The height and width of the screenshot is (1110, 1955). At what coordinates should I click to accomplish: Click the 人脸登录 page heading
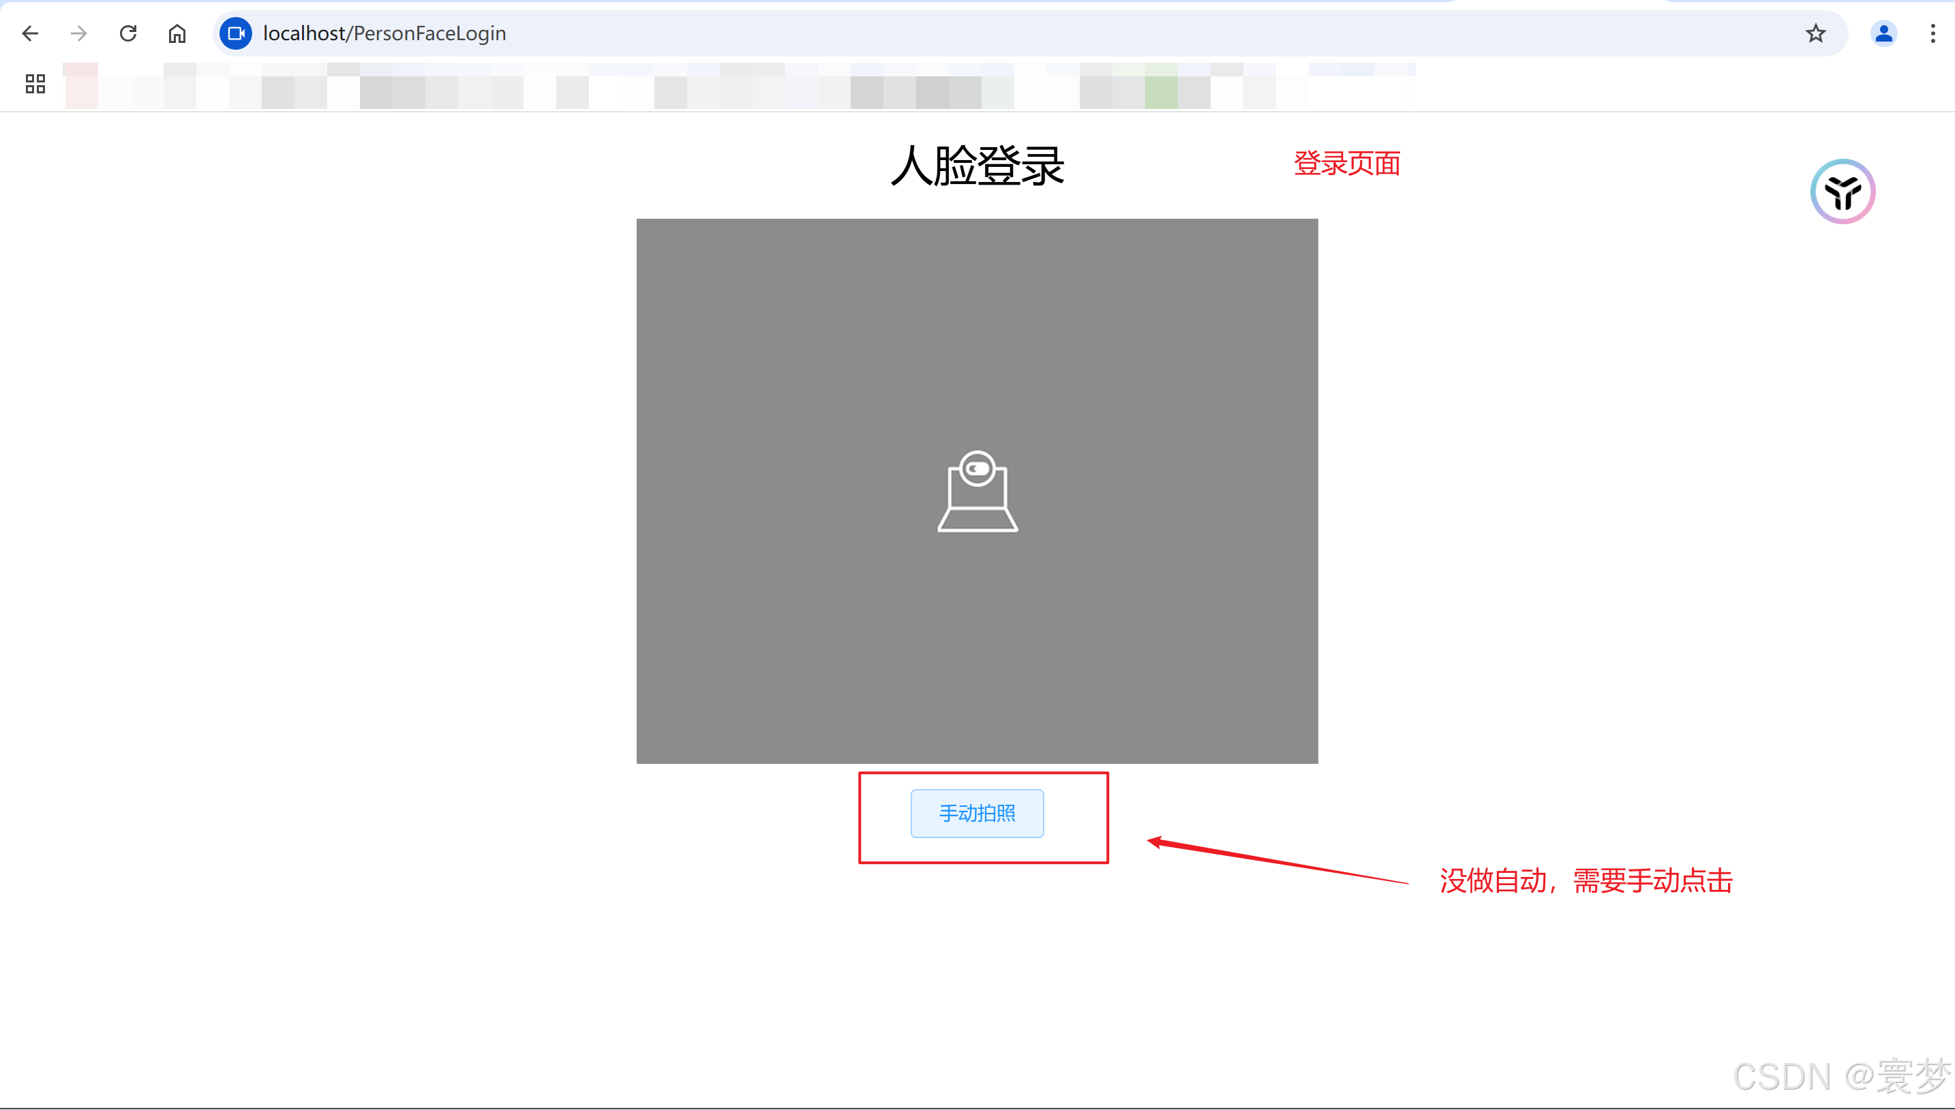coord(977,166)
